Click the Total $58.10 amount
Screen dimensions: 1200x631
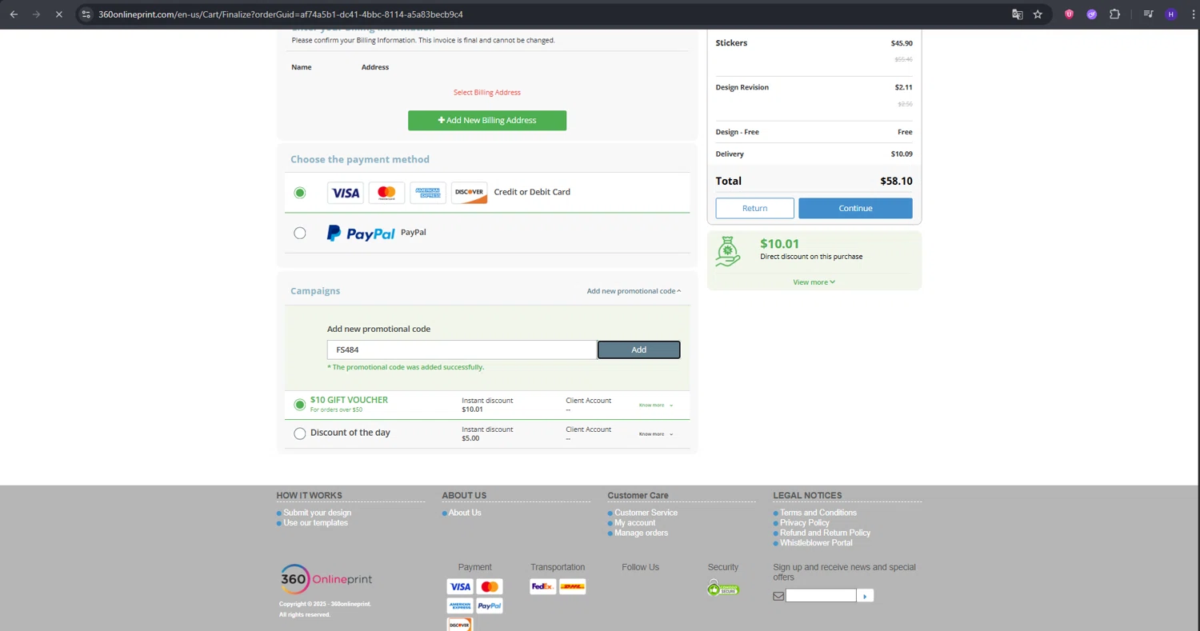click(x=896, y=182)
